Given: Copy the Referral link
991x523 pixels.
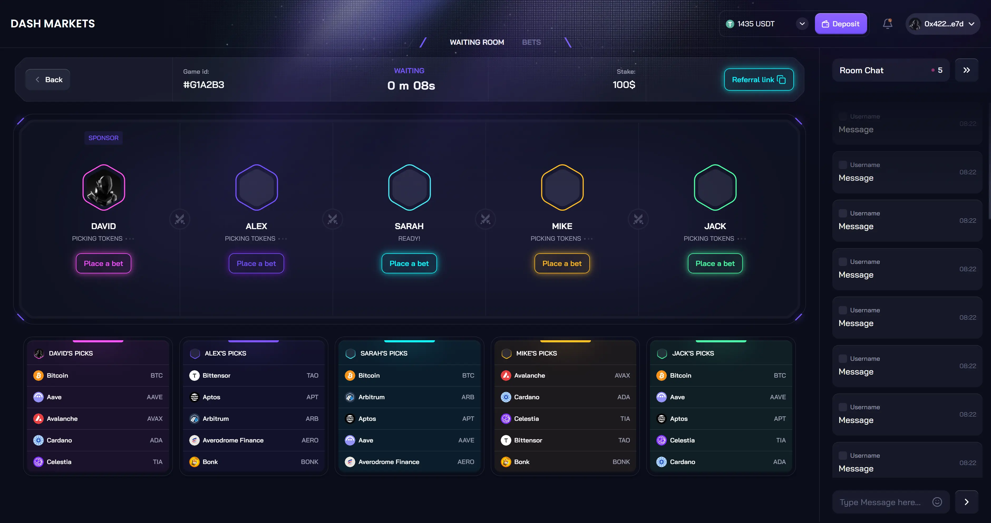Looking at the screenshot, I should tap(759, 80).
